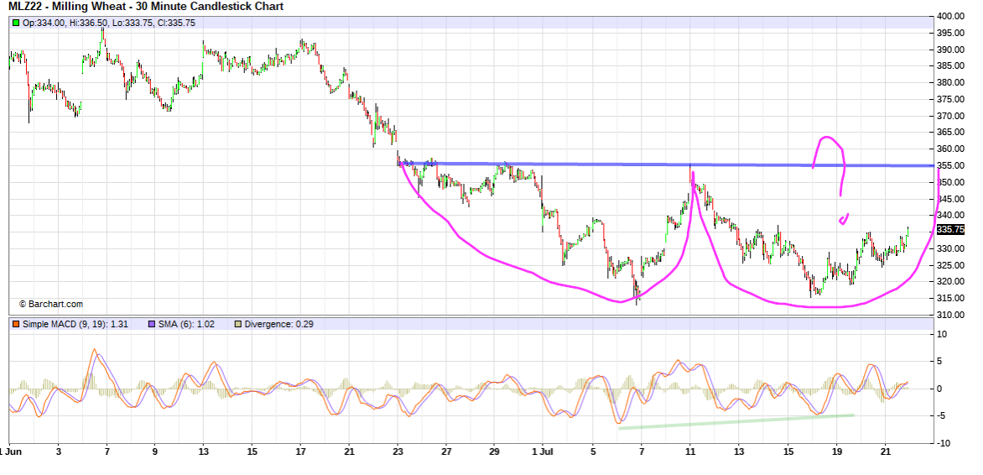Click the '1 Jun' date axis label

[12, 451]
